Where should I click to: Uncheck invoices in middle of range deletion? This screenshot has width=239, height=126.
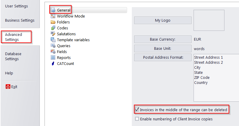coord(137,110)
